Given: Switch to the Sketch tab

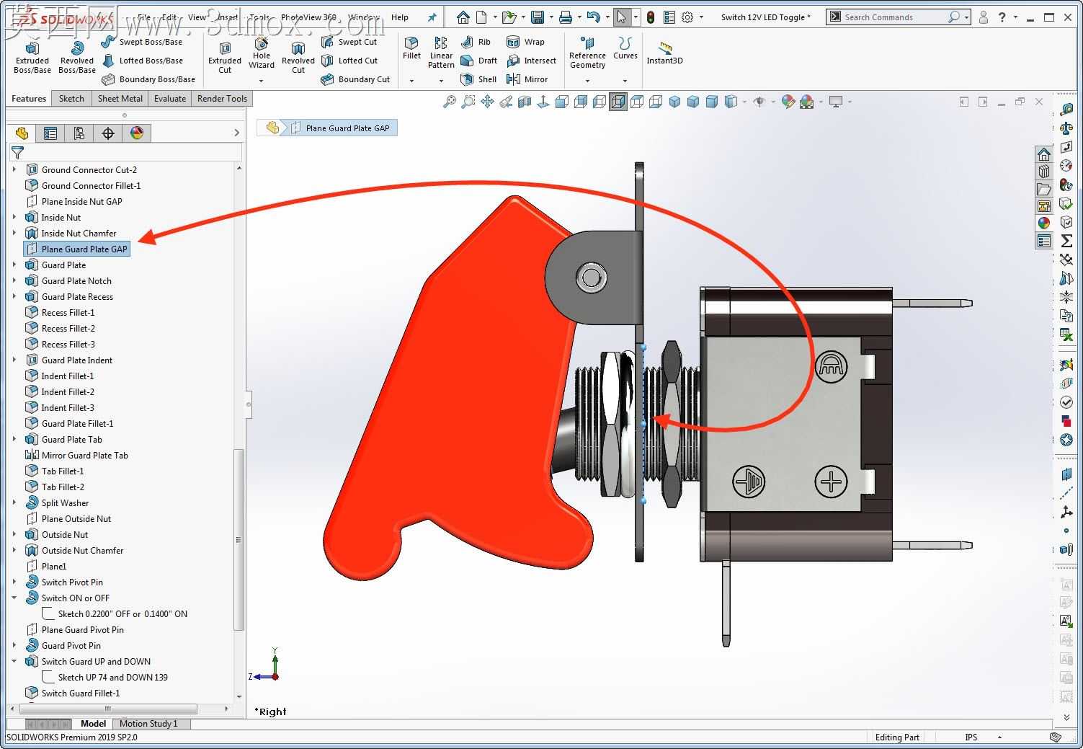Looking at the screenshot, I should point(71,99).
